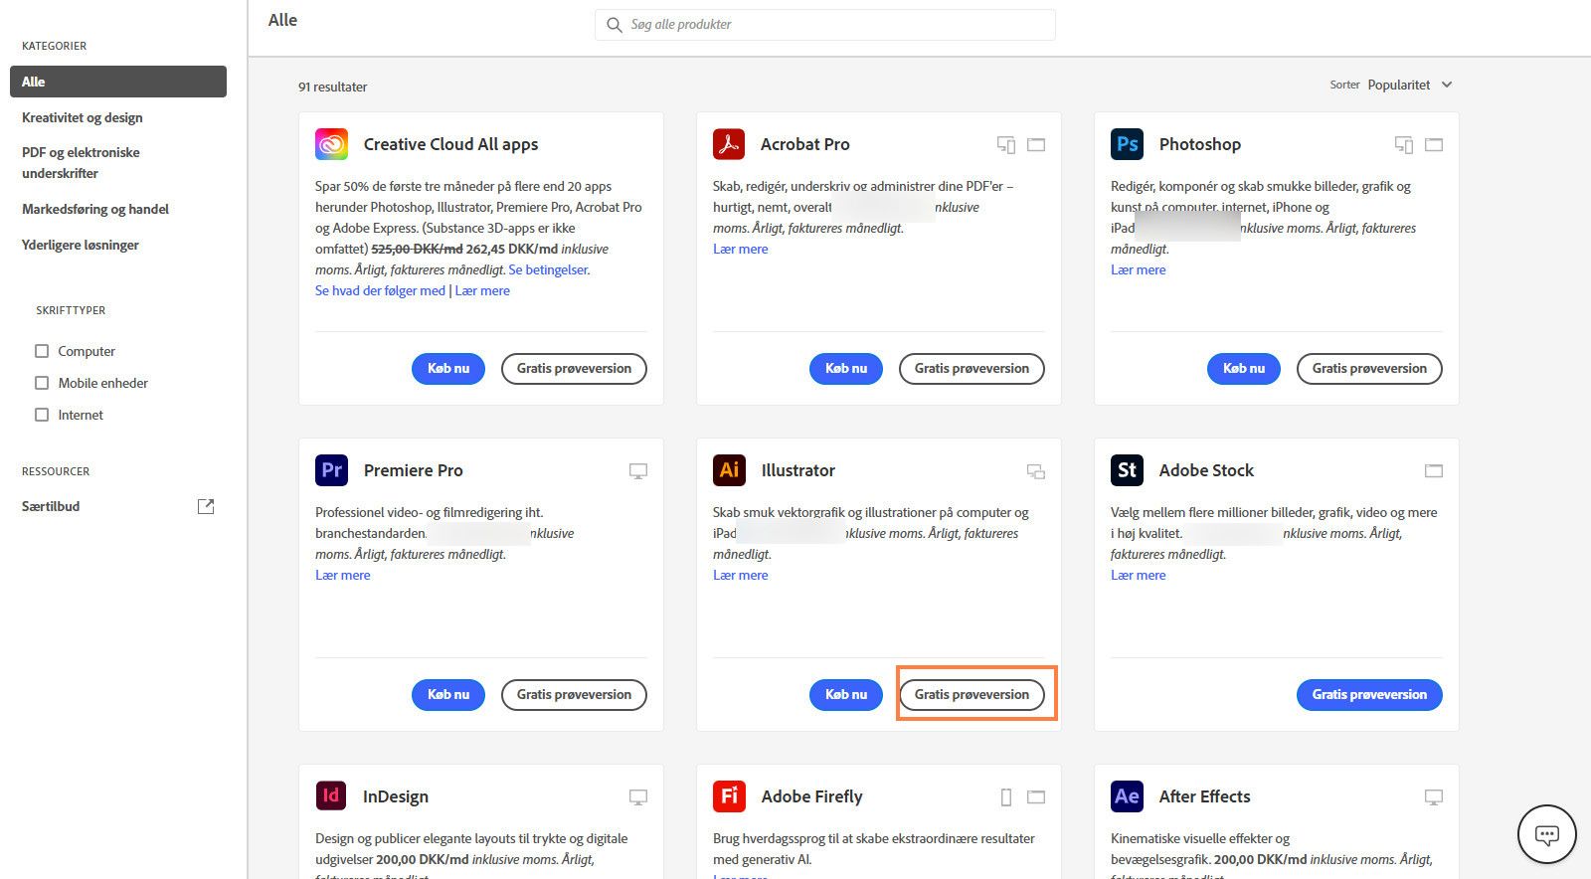
Task: Start Illustrator Gratis prøveversion
Action: pyautogui.click(x=972, y=694)
